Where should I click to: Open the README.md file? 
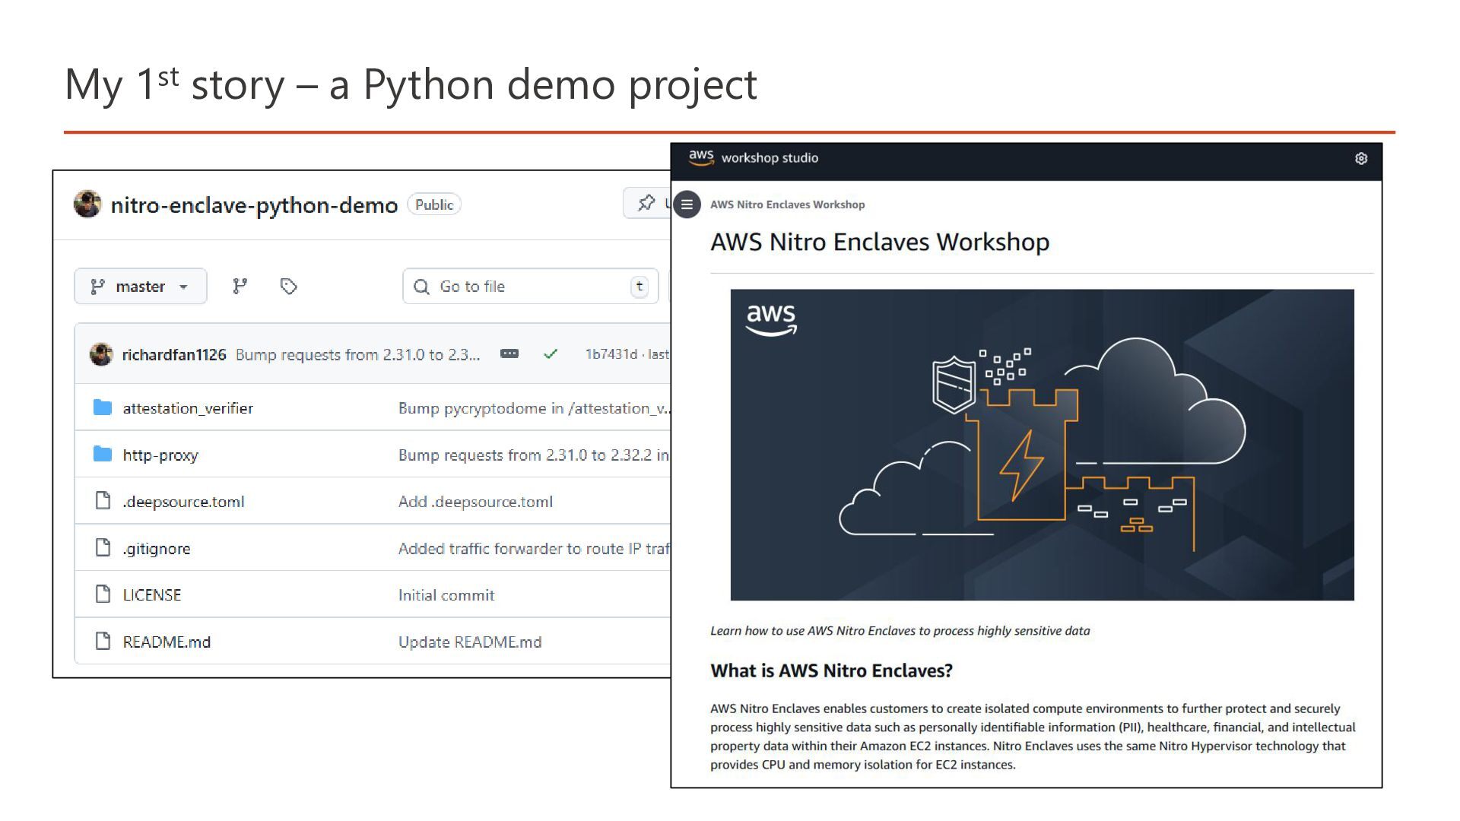[167, 642]
